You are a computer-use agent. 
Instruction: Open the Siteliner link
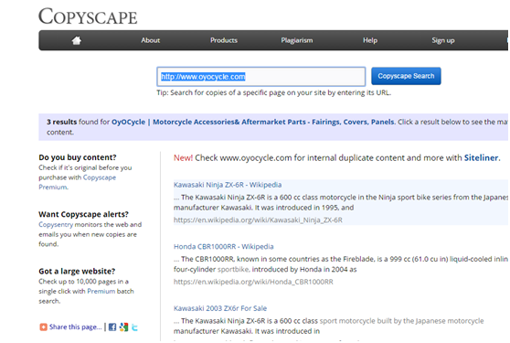tap(481, 158)
